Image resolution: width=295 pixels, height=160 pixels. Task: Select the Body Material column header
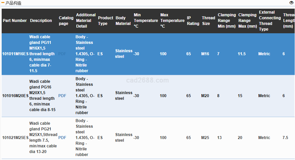click(123, 21)
